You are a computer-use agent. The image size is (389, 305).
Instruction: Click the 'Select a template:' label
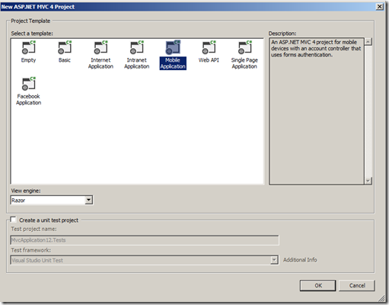point(32,34)
